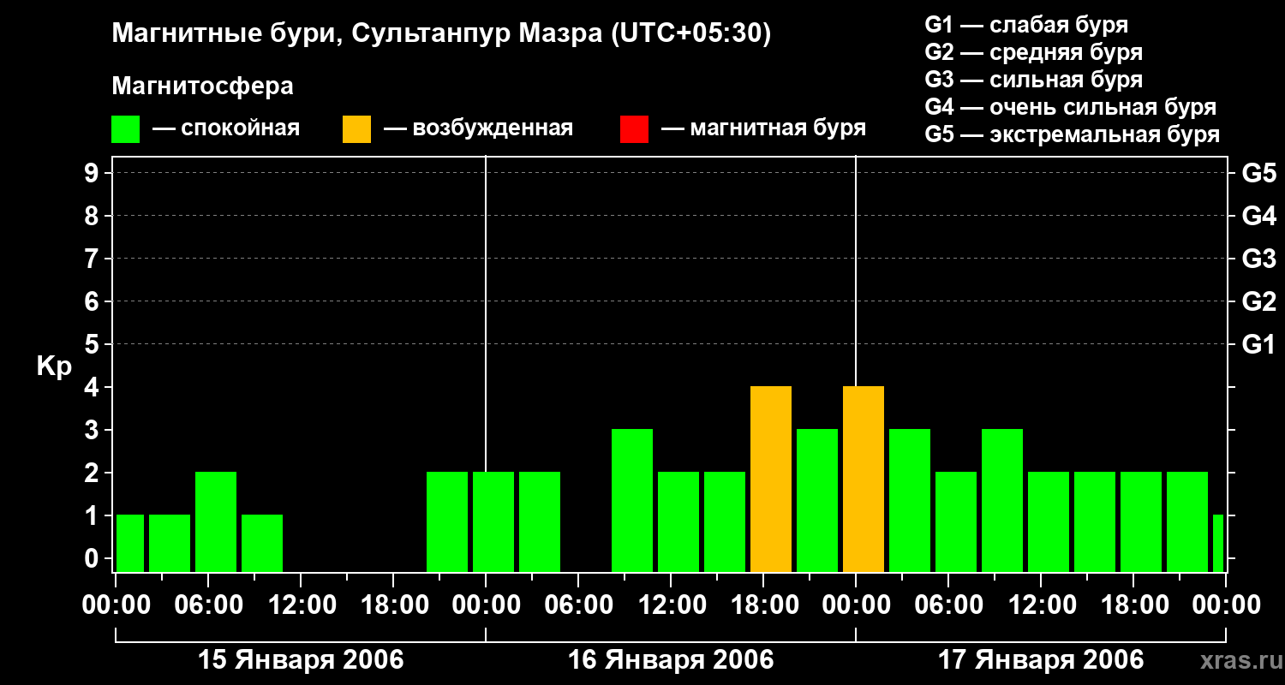Click the right-axis 'G3' level label
The image size is (1285, 685).
[x=1259, y=259]
